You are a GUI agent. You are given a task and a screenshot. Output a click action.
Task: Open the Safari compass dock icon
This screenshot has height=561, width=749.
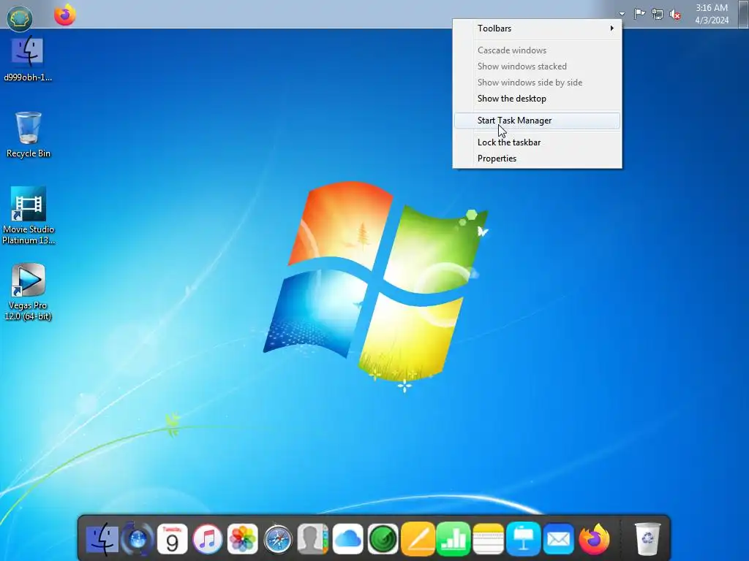coord(277,540)
